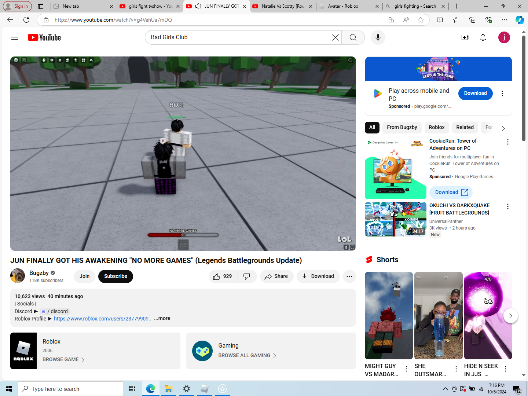The height and width of the screenshot is (396, 528).
Task: Open Edge Collections icon
Action: 472,20
